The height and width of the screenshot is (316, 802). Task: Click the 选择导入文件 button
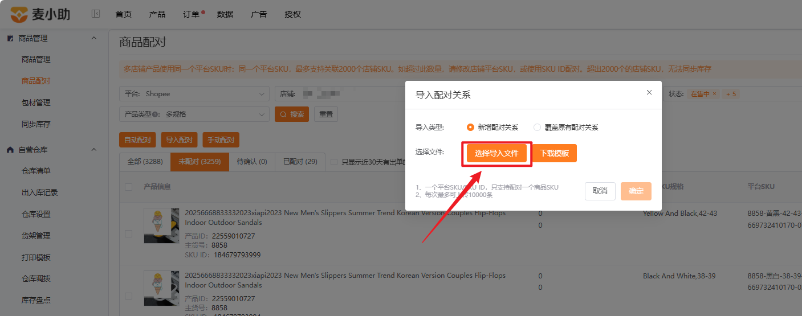[x=496, y=153]
